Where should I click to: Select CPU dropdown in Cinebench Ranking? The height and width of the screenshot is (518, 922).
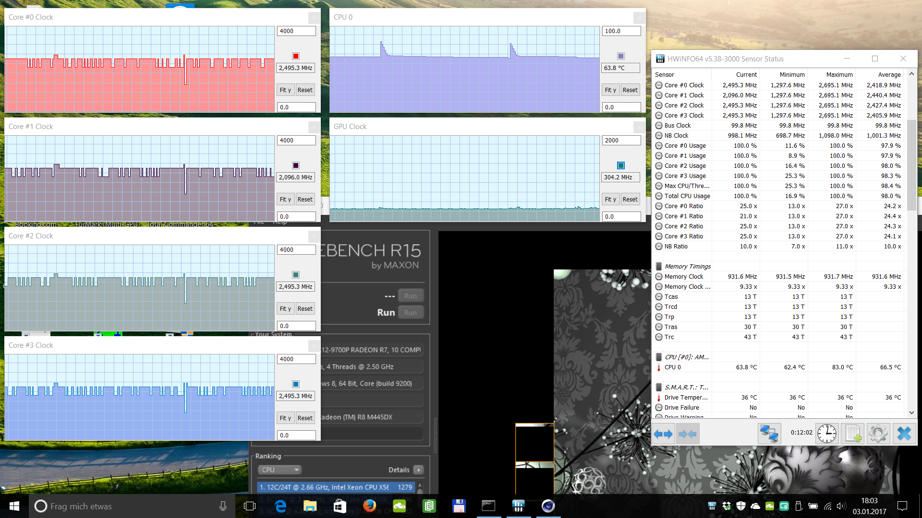(x=279, y=470)
